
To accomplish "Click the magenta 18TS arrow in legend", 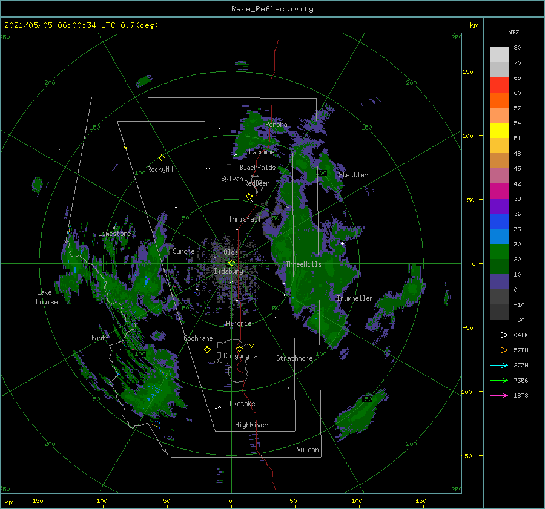I will (499, 395).
